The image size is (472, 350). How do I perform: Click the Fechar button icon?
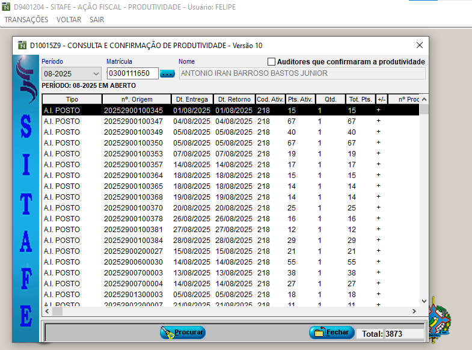(x=318, y=333)
